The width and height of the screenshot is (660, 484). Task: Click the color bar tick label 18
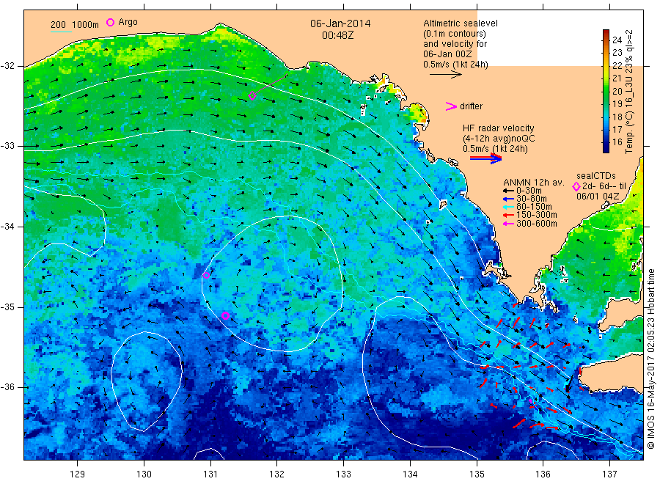click(617, 117)
